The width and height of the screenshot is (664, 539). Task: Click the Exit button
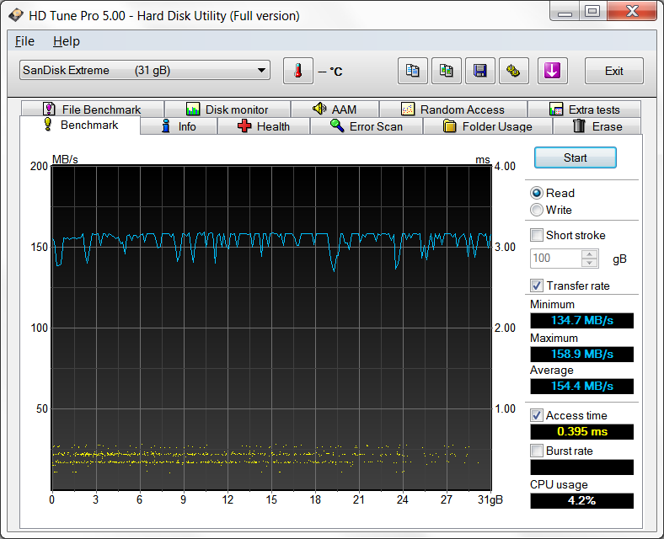tap(614, 71)
